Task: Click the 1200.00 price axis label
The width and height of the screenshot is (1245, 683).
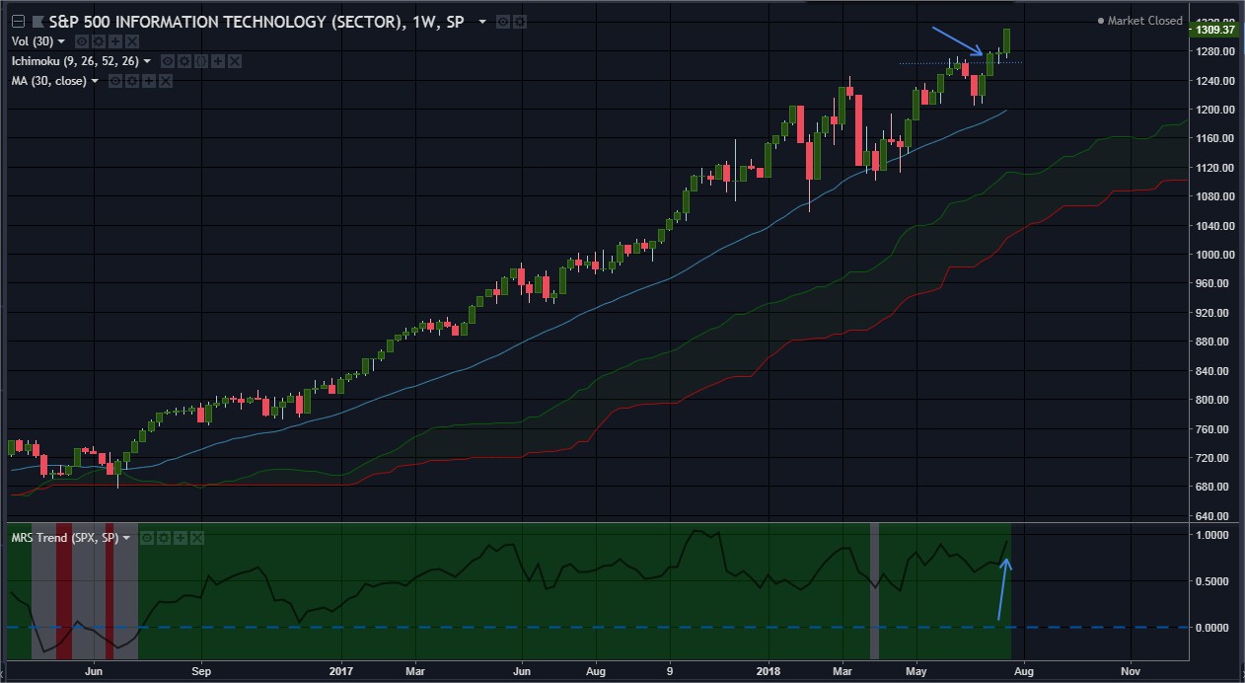Action: click(x=1214, y=110)
